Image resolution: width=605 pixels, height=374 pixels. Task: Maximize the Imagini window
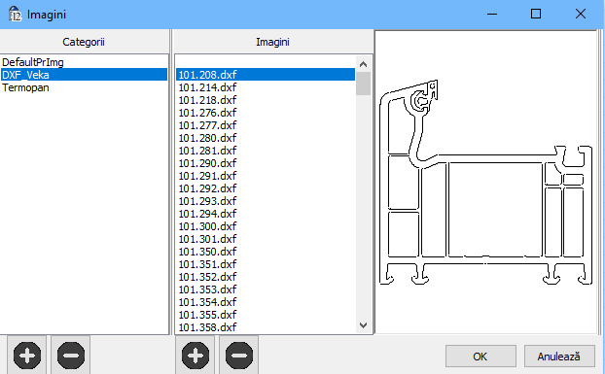[x=536, y=15]
